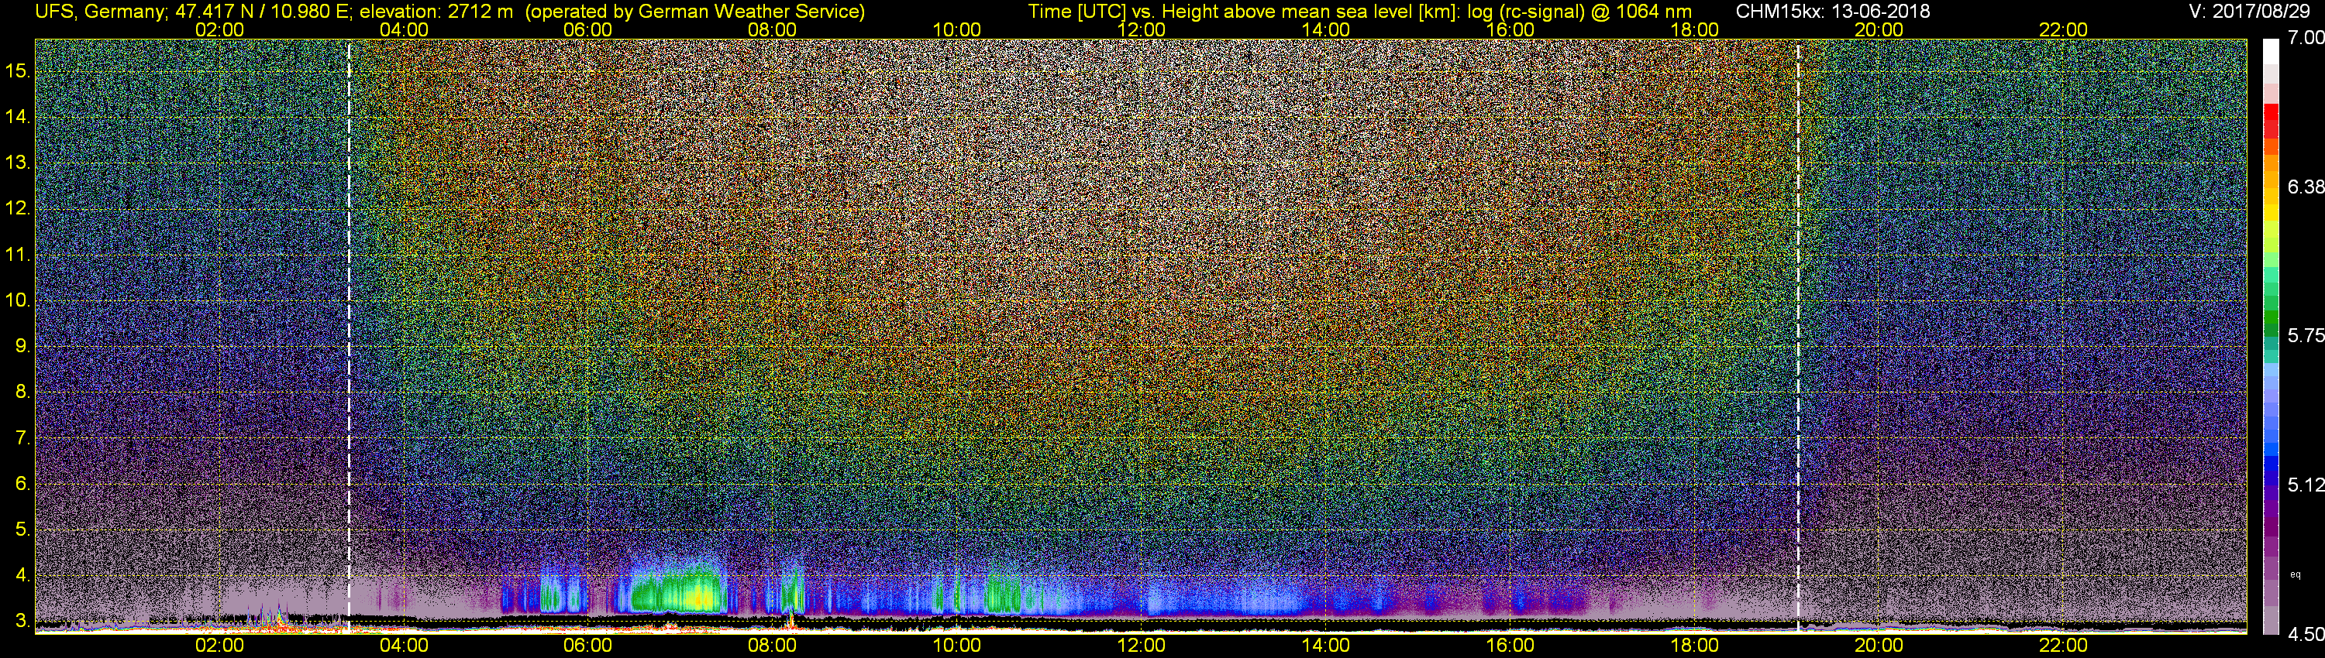Viewport: 2325px width, 658px height.
Task: Click the '5.75' value on the color scale
Action: tap(2306, 335)
